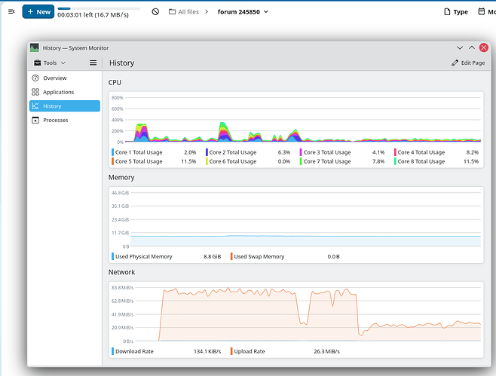Collapse the left navigation panel icon
This screenshot has width=496, height=376.
(x=11, y=12)
